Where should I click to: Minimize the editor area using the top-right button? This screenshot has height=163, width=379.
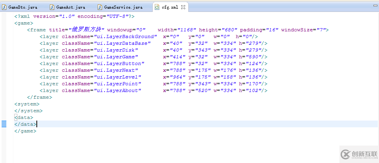pos(375,5)
